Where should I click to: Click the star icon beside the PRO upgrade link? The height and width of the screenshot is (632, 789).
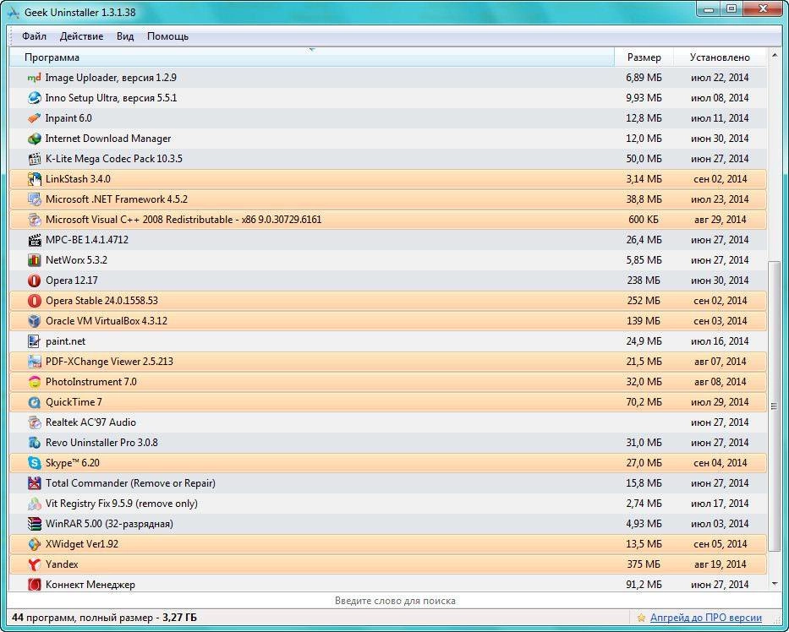(641, 618)
